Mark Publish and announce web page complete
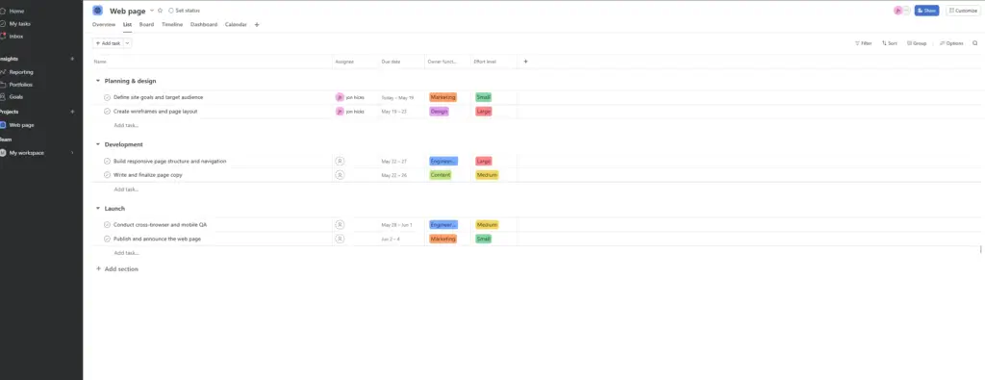The image size is (985, 380). tap(107, 239)
